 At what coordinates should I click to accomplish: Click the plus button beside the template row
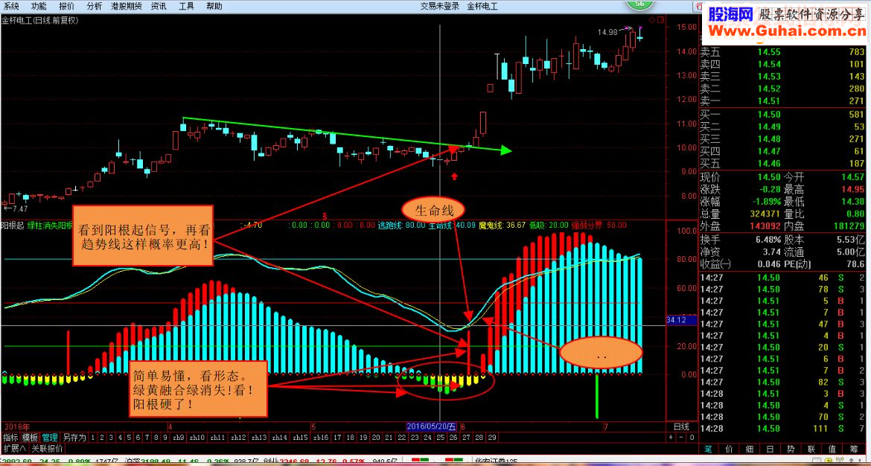tap(671, 438)
